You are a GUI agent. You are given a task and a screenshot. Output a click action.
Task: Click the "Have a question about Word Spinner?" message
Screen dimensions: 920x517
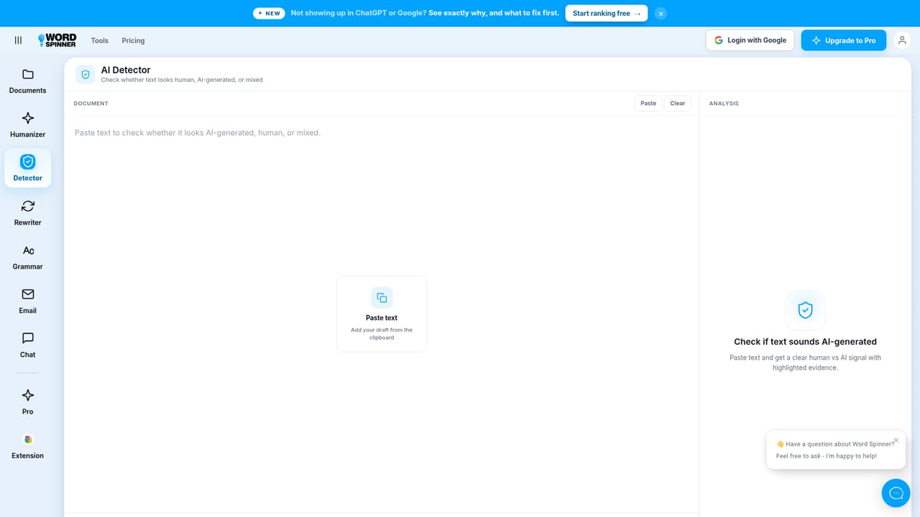point(835,444)
